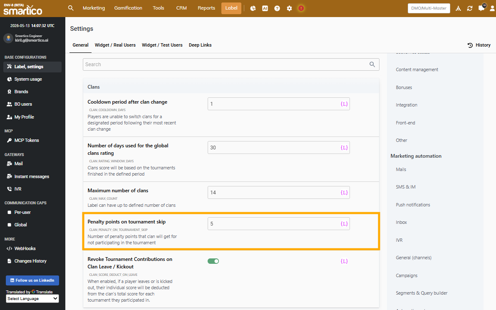Switch to the Deep Links tab
This screenshot has height=310, width=496.
coord(200,45)
